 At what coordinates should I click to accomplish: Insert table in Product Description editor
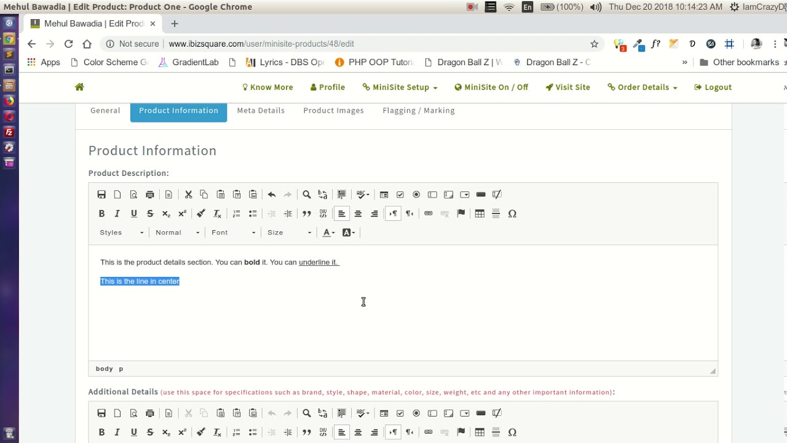click(480, 214)
